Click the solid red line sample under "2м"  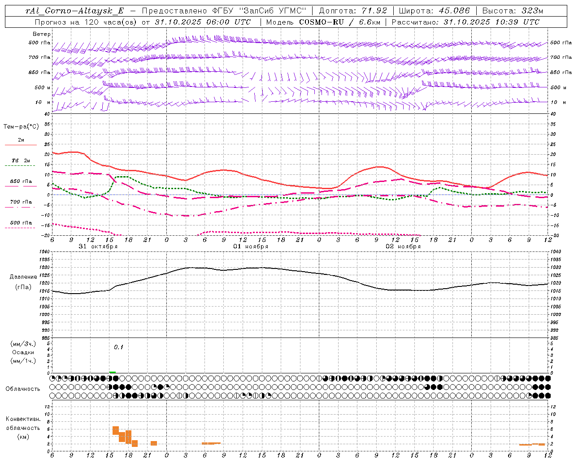[21, 145]
